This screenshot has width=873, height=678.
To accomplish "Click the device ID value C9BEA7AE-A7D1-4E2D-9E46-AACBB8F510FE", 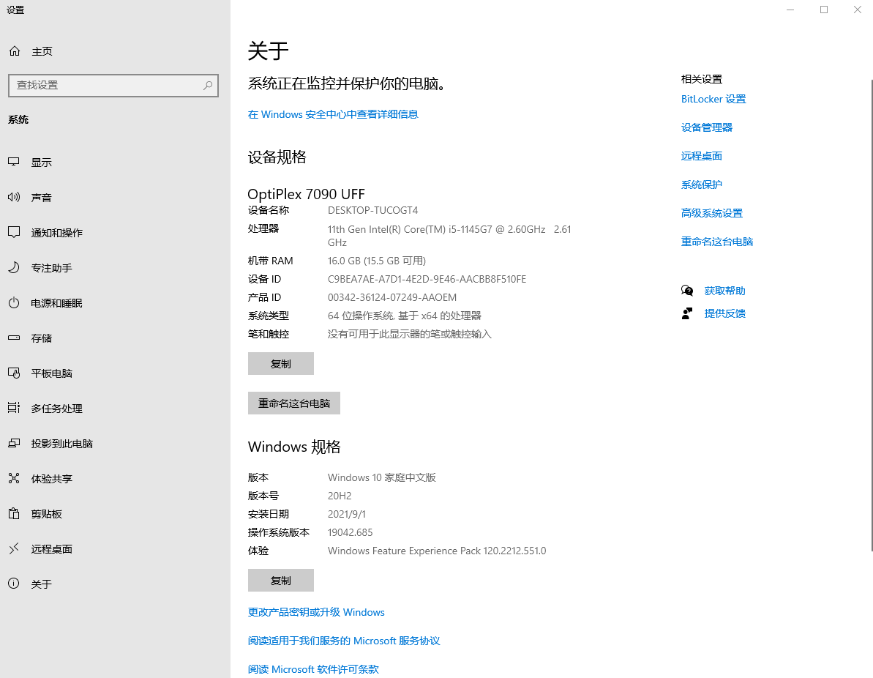I will (x=427, y=278).
